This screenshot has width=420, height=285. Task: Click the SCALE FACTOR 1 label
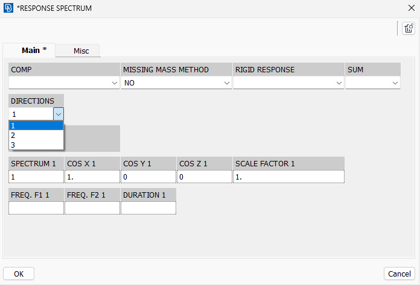pyautogui.click(x=265, y=164)
